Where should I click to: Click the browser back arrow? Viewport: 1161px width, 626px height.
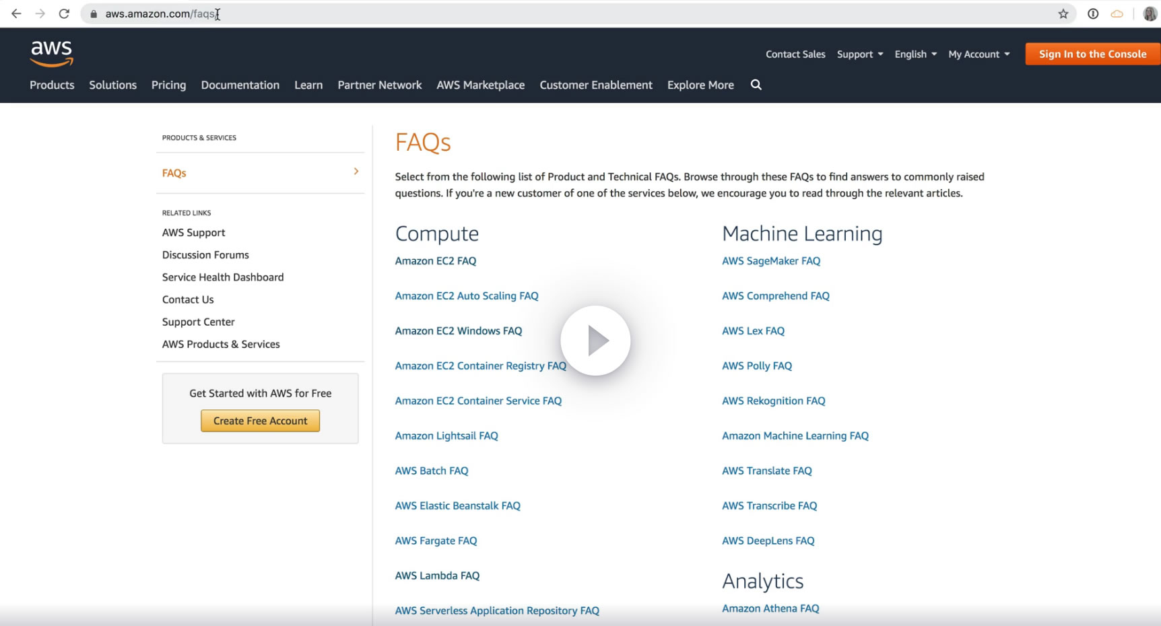[x=16, y=13]
